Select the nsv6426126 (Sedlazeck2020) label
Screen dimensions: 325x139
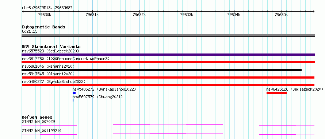pos(295,89)
